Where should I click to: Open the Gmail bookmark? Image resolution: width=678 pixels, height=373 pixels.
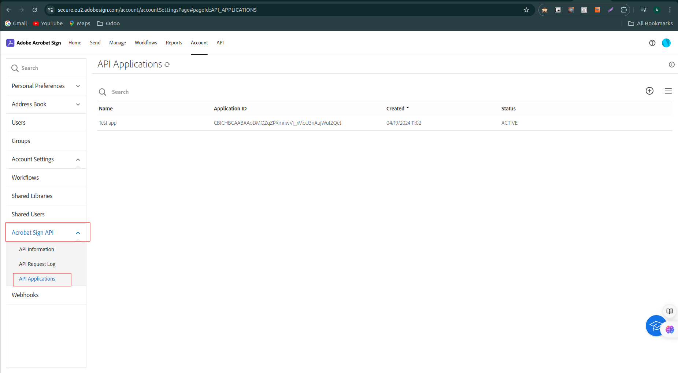(x=16, y=23)
